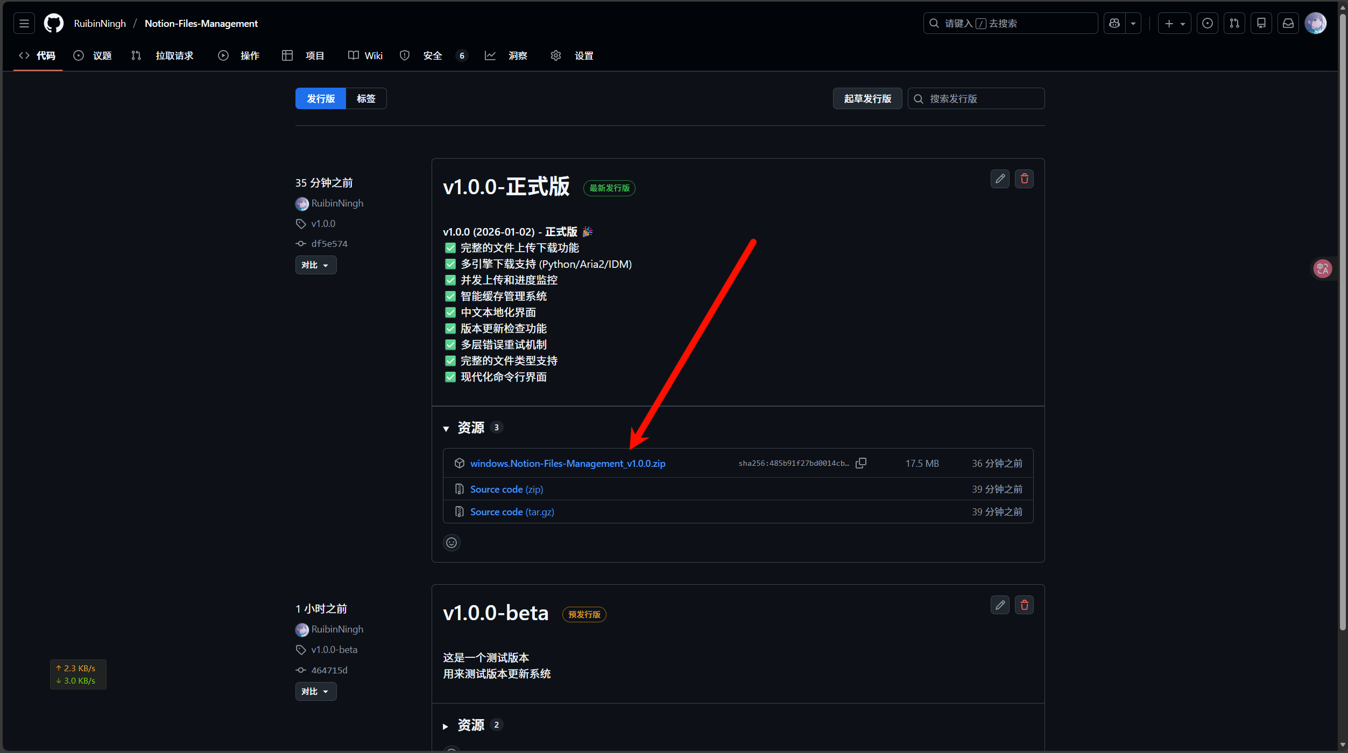Delete the v1.0.0-beta release via trash icon
Image resolution: width=1348 pixels, height=753 pixels.
1024,605
